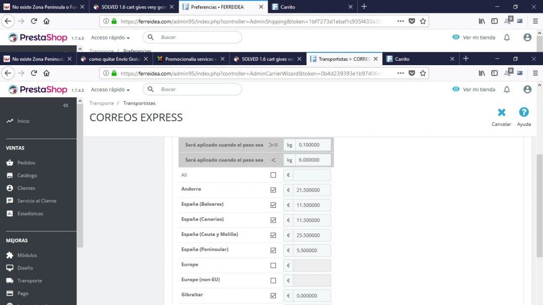Switch to Carrito tab in back window
This screenshot has height=305, width=543.
pos(312,7)
